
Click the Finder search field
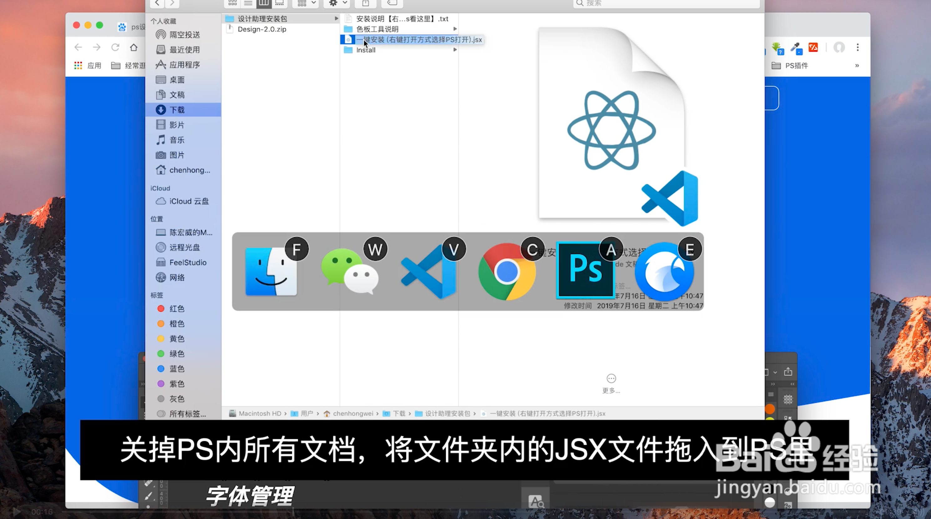tap(666, 3)
